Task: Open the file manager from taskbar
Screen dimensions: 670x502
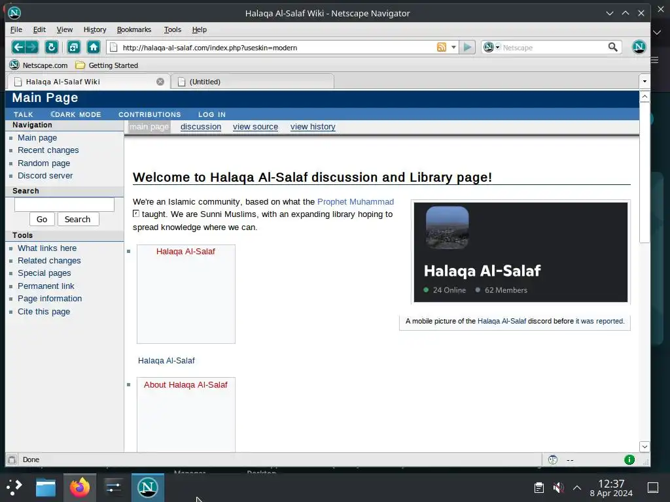Action: tap(46, 488)
